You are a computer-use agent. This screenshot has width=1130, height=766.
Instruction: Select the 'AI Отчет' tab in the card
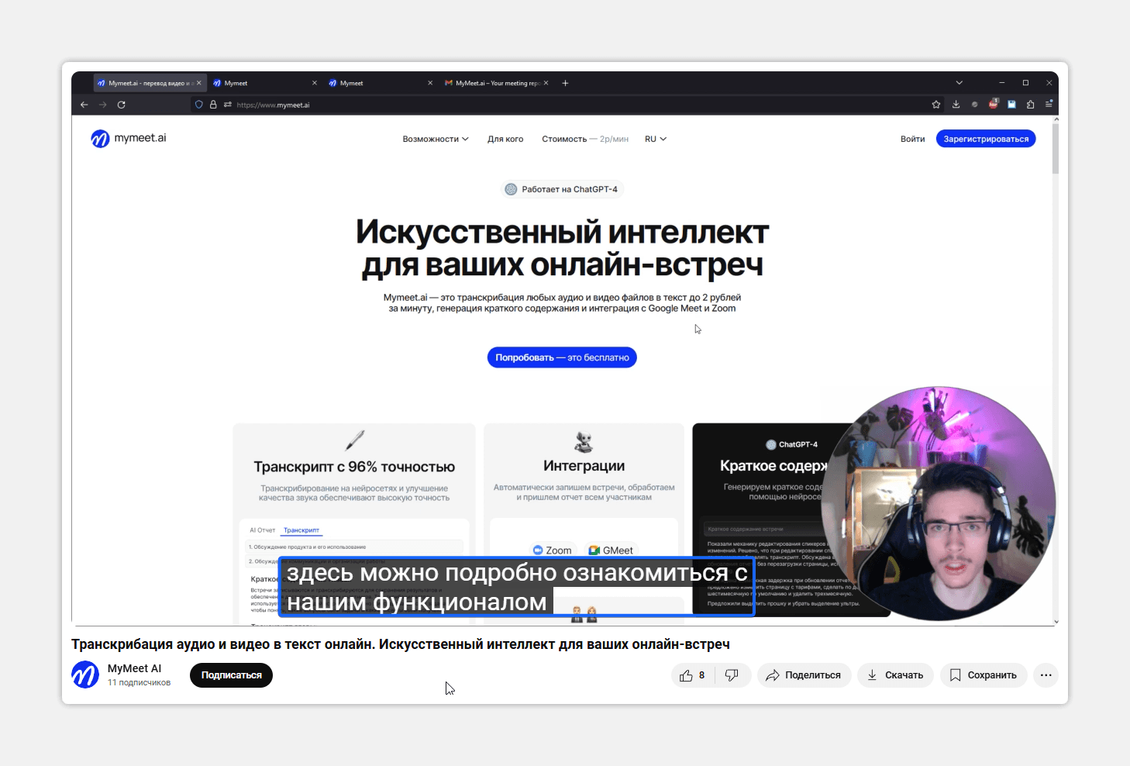262,530
